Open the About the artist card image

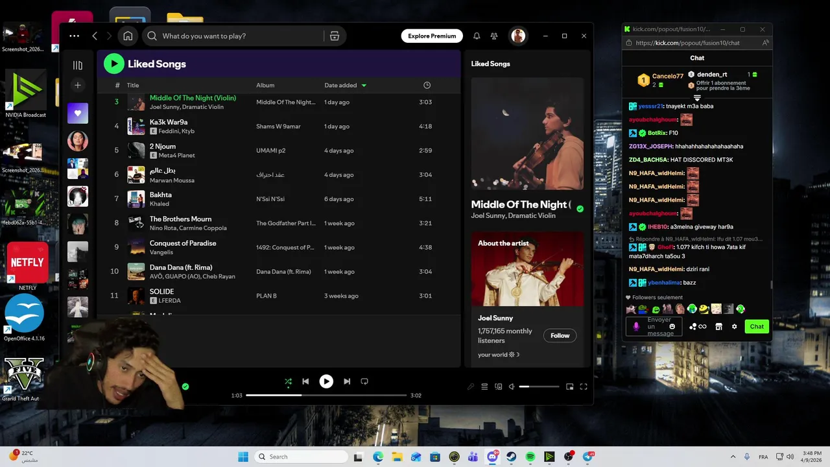[527, 269]
